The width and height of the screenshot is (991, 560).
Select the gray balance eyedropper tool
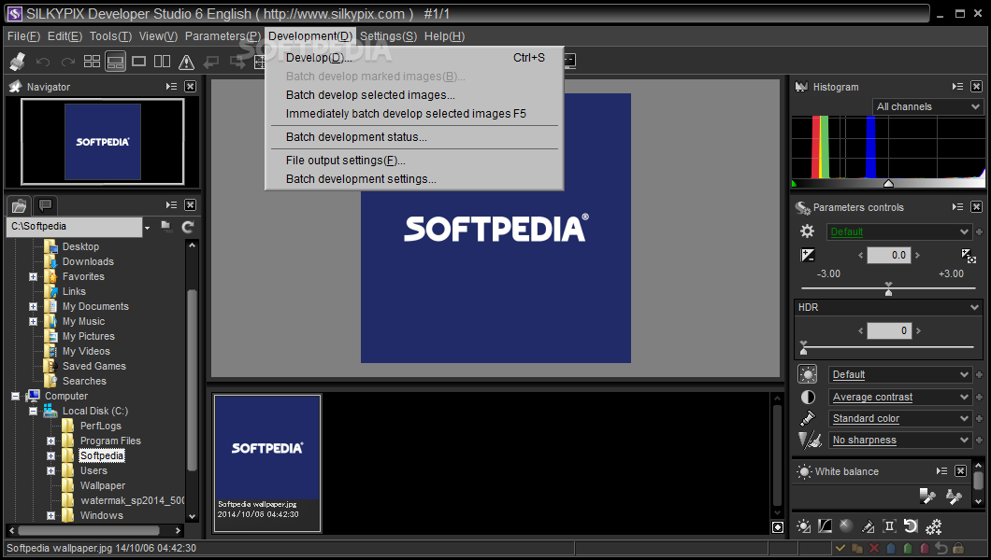pyautogui.click(x=927, y=497)
